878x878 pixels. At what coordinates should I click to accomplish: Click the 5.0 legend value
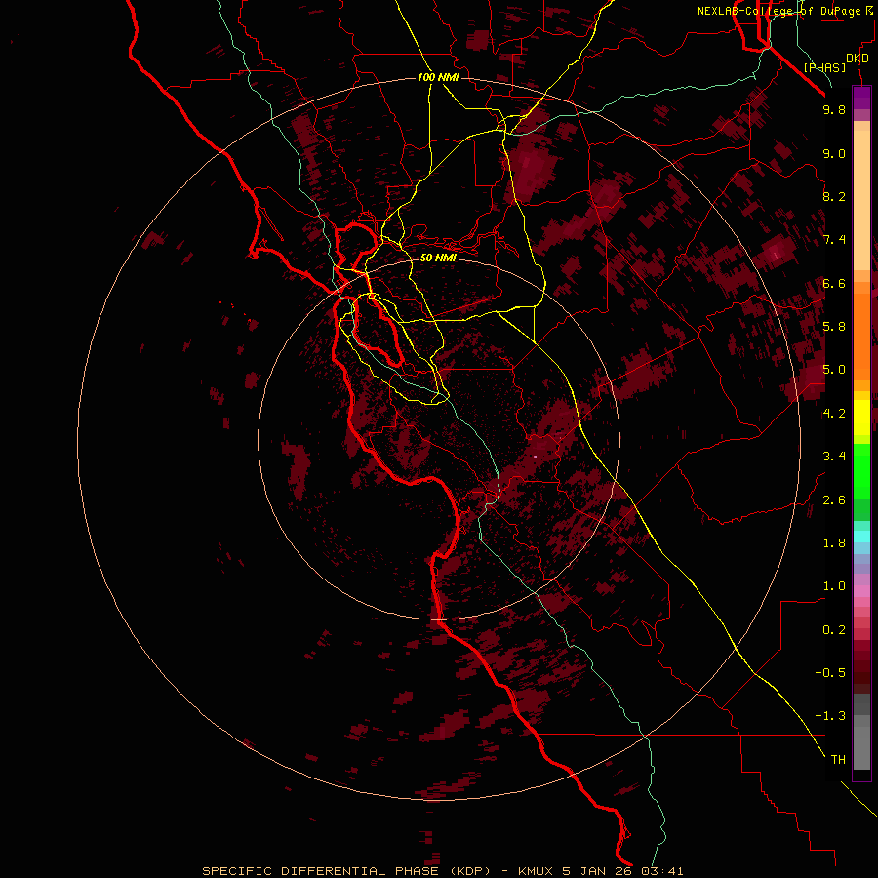tap(834, 370)
